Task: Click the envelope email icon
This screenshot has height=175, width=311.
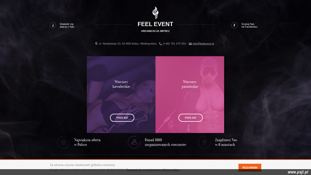Action: 190,44
